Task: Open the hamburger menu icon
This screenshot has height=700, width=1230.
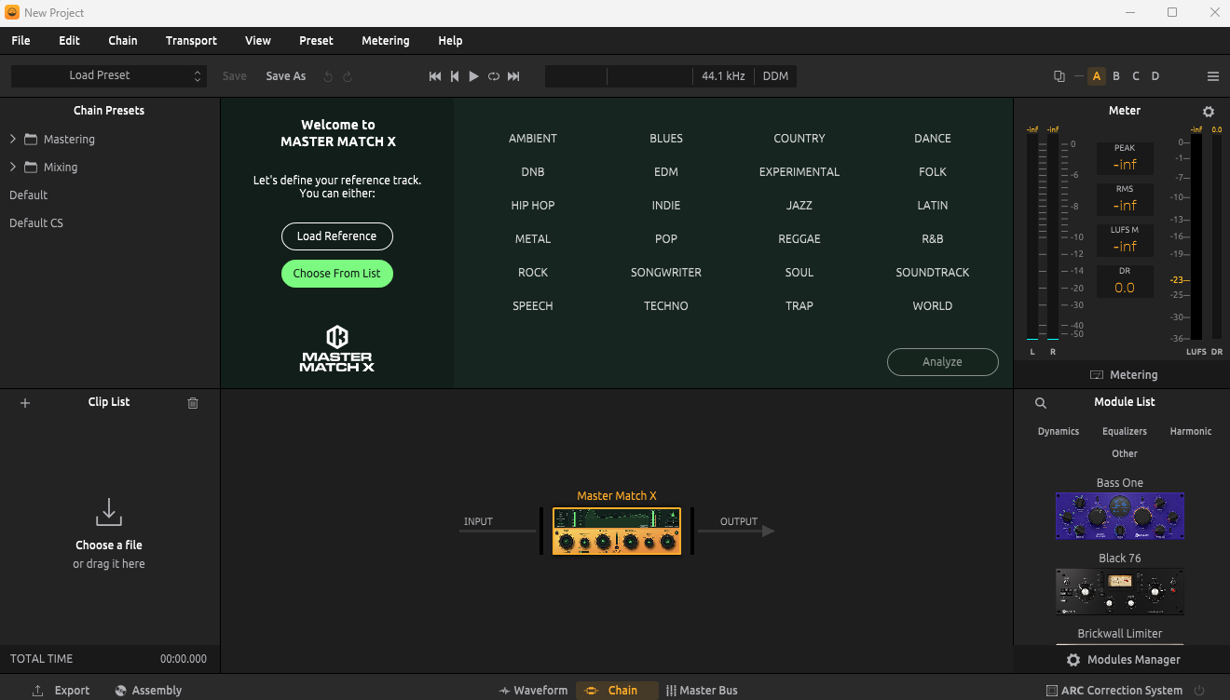Action: (1213, 76)
